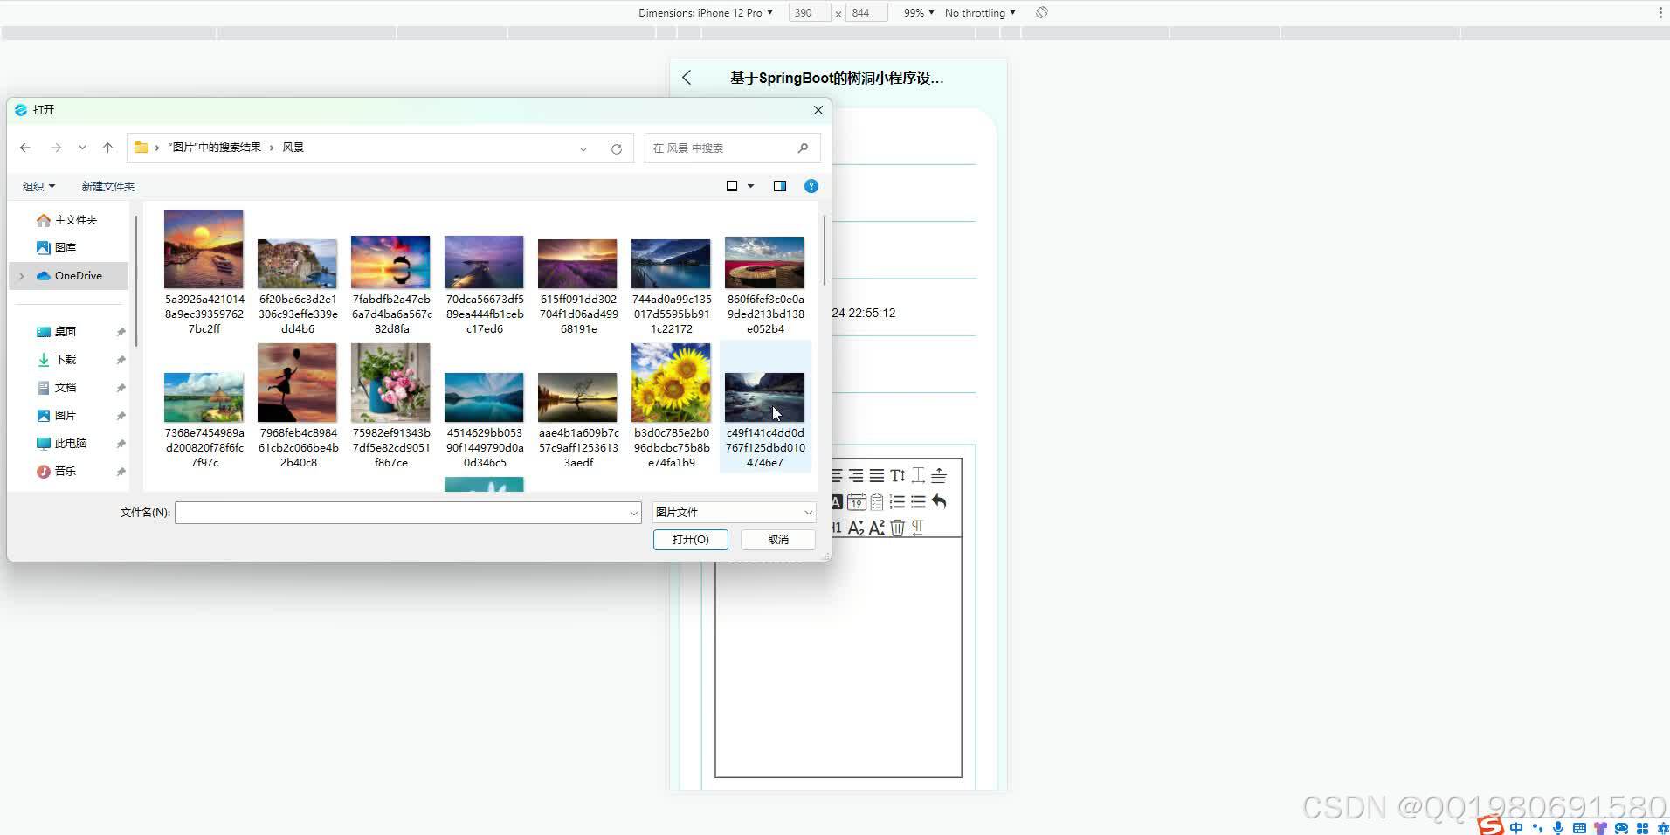This screenshot has height=835, width=1670.
Task: Click the file list vertical scrollbar
Action: [x=825, y=252]
